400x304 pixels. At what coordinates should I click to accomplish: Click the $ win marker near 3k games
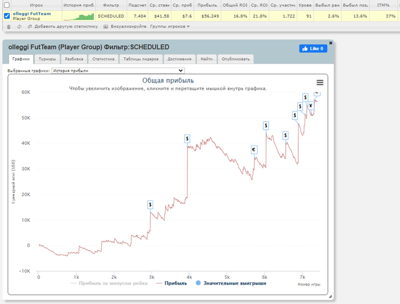coord(150,204)
